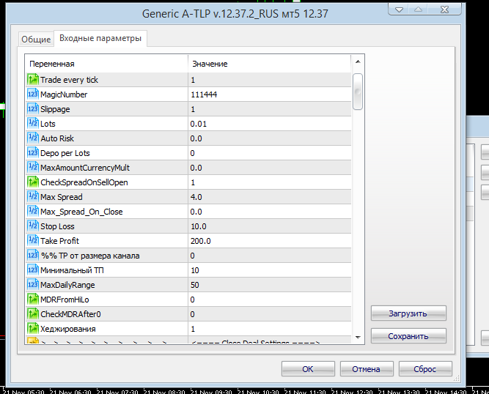
Task: Click Загрузить to load settings
Action: point(408,313)
